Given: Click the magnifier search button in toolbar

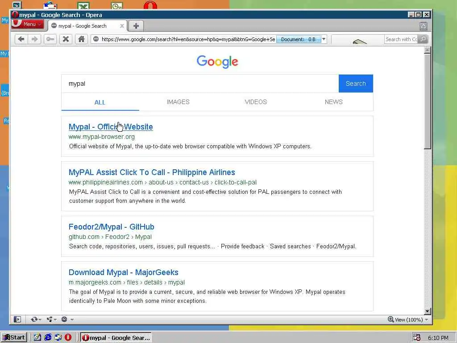Looking at the screenshot, I should pos(423,39).
